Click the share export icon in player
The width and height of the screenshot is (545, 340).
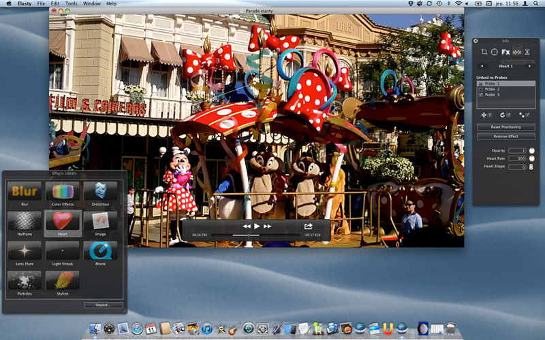pos(308,226)
